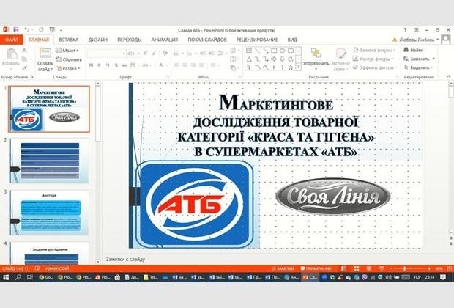The width and height of the screenshot is (454, 308).
Task: Switch to the Animation (Анимация) tab
Action: coord(164,40)
